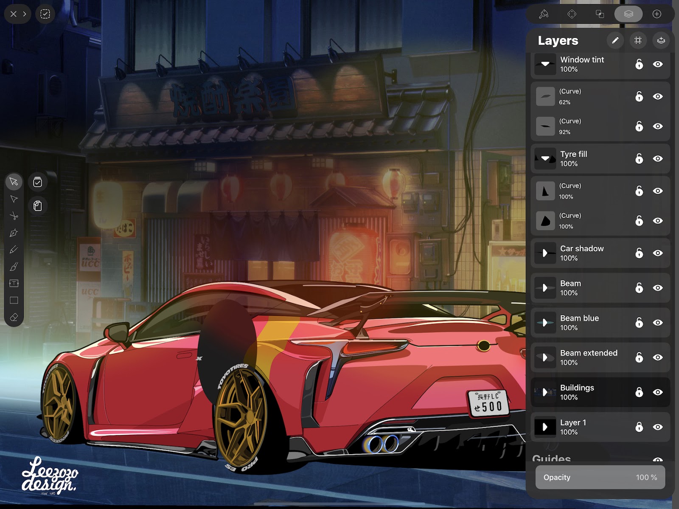Lock the Window tint layer

tap(639, 64)
